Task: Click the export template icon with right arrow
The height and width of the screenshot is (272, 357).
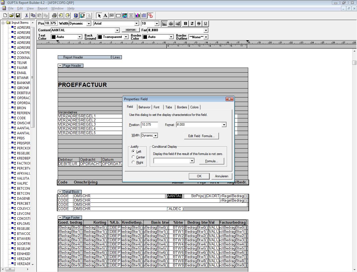Action: pos(67,16)
